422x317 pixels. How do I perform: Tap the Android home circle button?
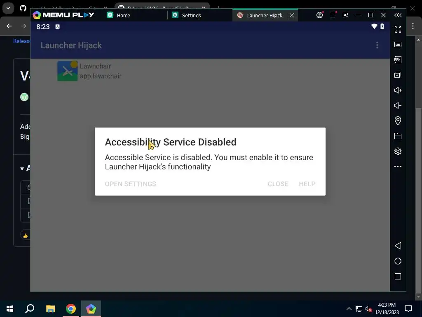pyautogui.click(x=398, y=261)
